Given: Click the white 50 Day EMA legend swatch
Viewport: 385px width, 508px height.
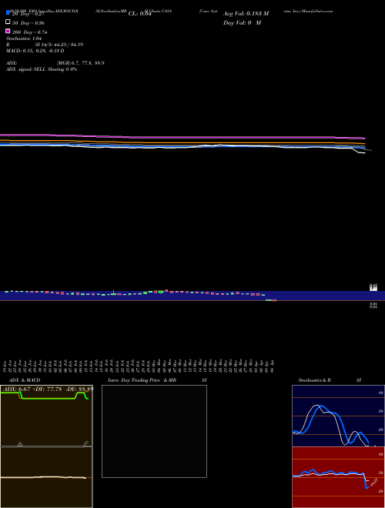Looking at the screenshot, I should tap(8, 22).
